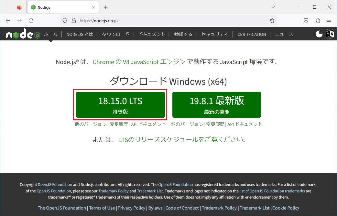The image size is (337, 216).
Task: Open 他のバージョン link under 19.8.1 最新版
Action: click(187, 124)
